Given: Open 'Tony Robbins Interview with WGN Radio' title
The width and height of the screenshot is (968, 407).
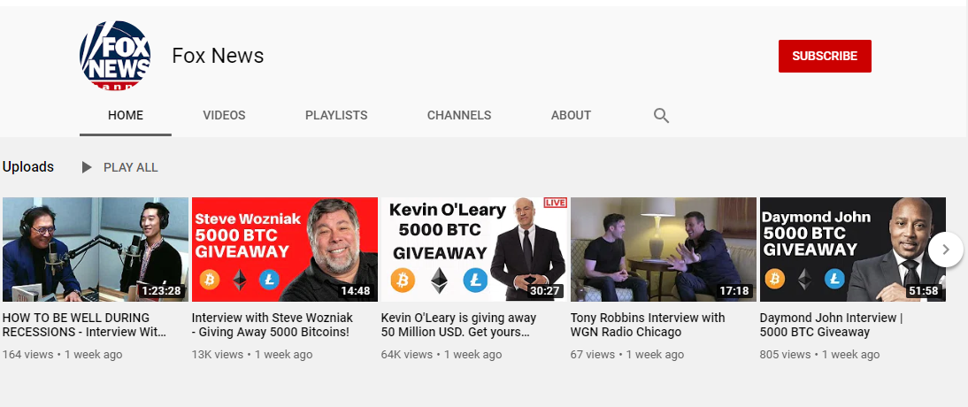Looking at the screenshot, I should (x=648, y=325).
